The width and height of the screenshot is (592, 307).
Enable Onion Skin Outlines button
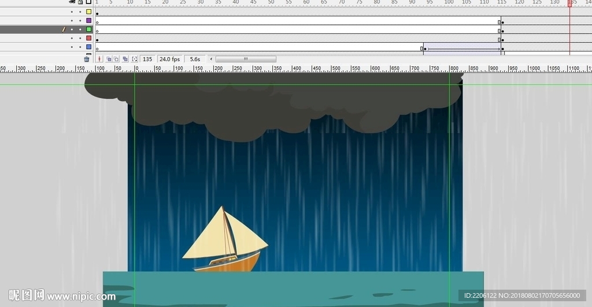116,59
